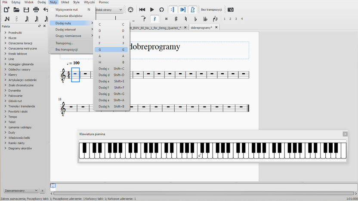Select voice 4 button
The width and height of the screenshot is (358, 201).
coord(242,19)
